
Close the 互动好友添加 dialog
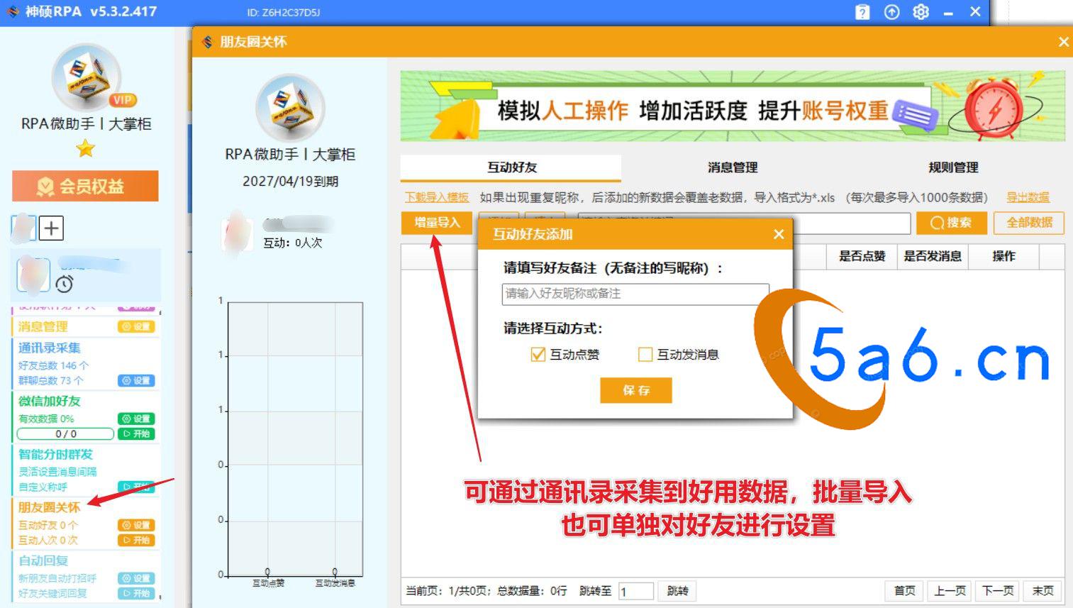[x=779, y=234]
